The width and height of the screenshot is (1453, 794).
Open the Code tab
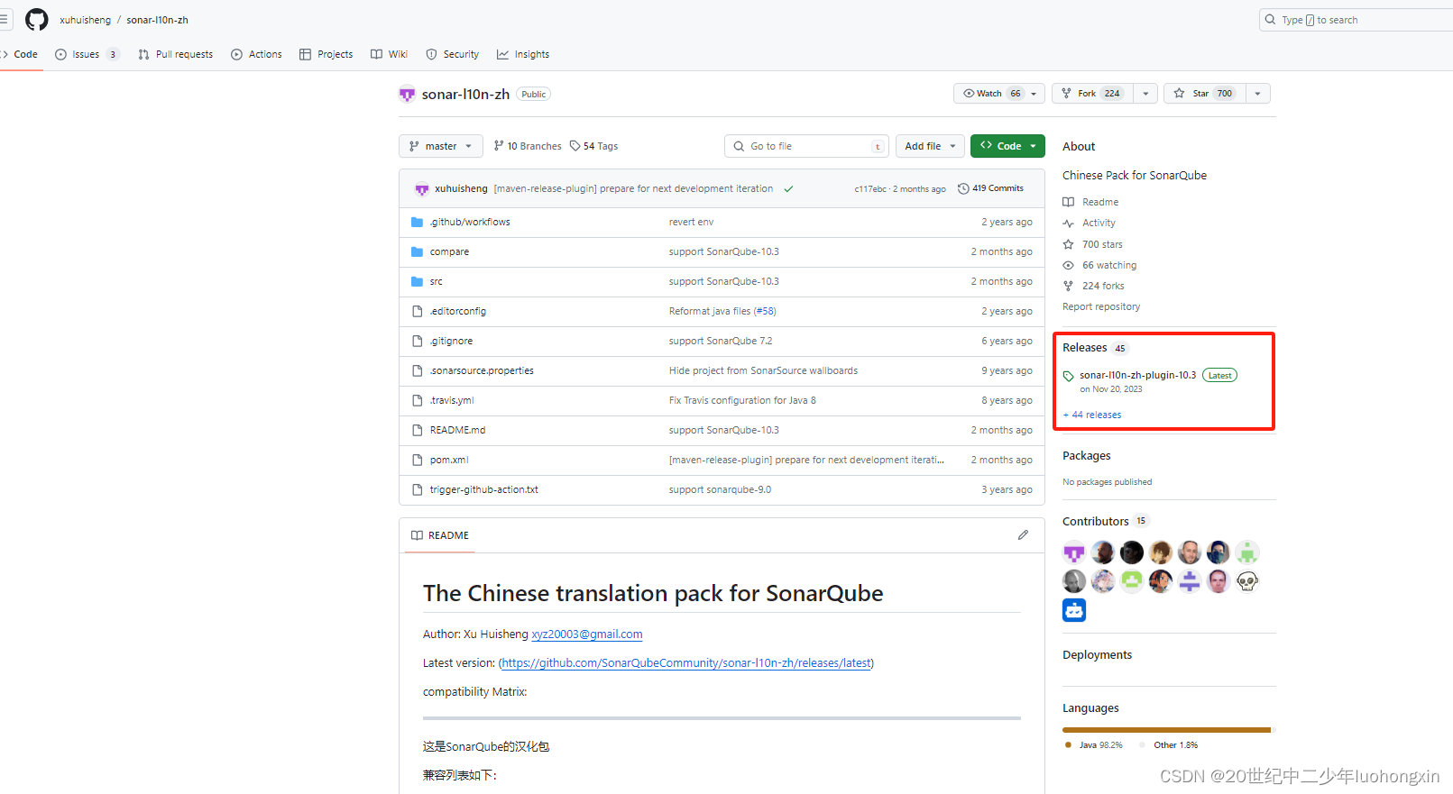(20, 54)
